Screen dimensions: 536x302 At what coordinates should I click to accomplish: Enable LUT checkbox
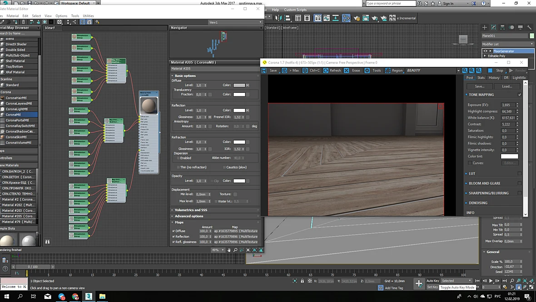pos(520,174)
